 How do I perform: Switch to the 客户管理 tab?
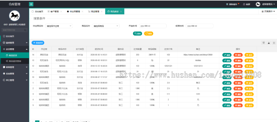[54, 12]
